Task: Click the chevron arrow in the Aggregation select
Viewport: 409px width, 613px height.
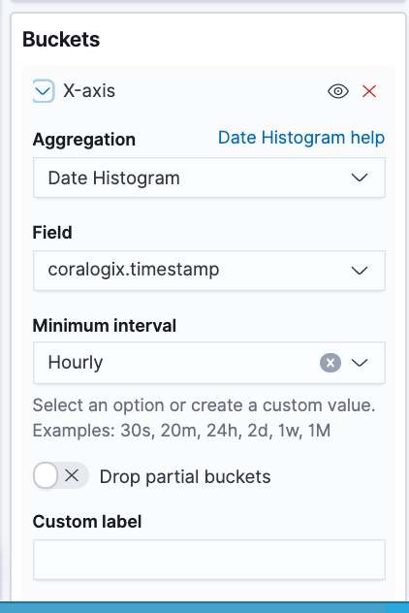Action: tap(360, 177)
